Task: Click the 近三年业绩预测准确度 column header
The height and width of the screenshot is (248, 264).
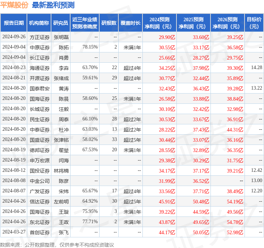Action: pyautogui.click(x=85, y=23)
